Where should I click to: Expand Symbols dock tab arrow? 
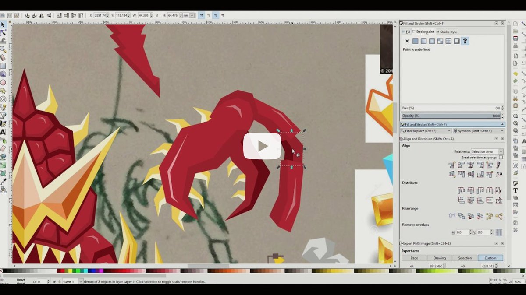(x=502, y=131)
